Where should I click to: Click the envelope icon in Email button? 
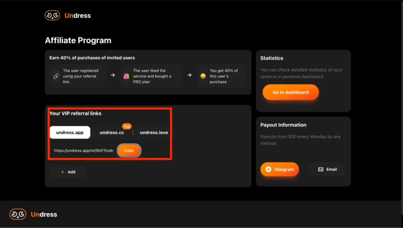320,170
